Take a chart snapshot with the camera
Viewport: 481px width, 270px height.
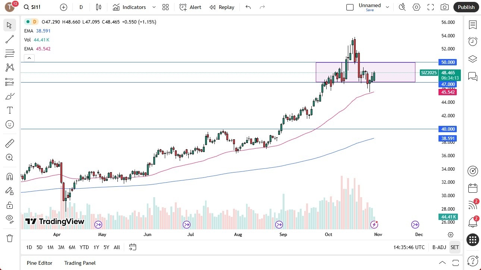[445, 7]
